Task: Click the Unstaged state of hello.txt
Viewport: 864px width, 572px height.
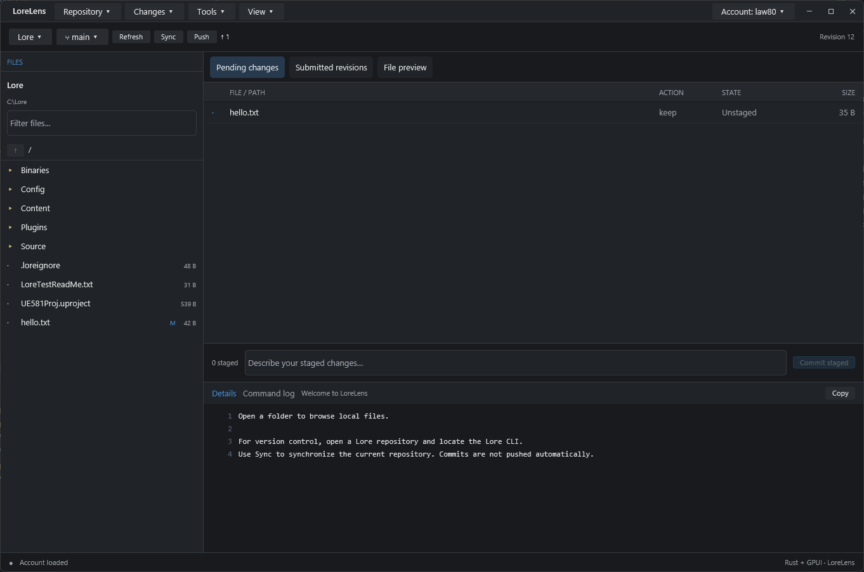Action: click(739, 112)
